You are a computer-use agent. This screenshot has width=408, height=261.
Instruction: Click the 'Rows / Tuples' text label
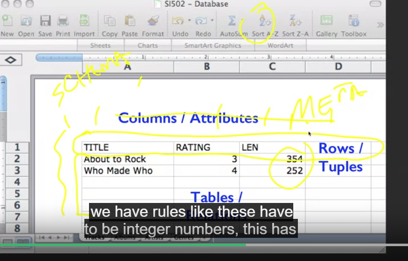(x=341, y=157)
